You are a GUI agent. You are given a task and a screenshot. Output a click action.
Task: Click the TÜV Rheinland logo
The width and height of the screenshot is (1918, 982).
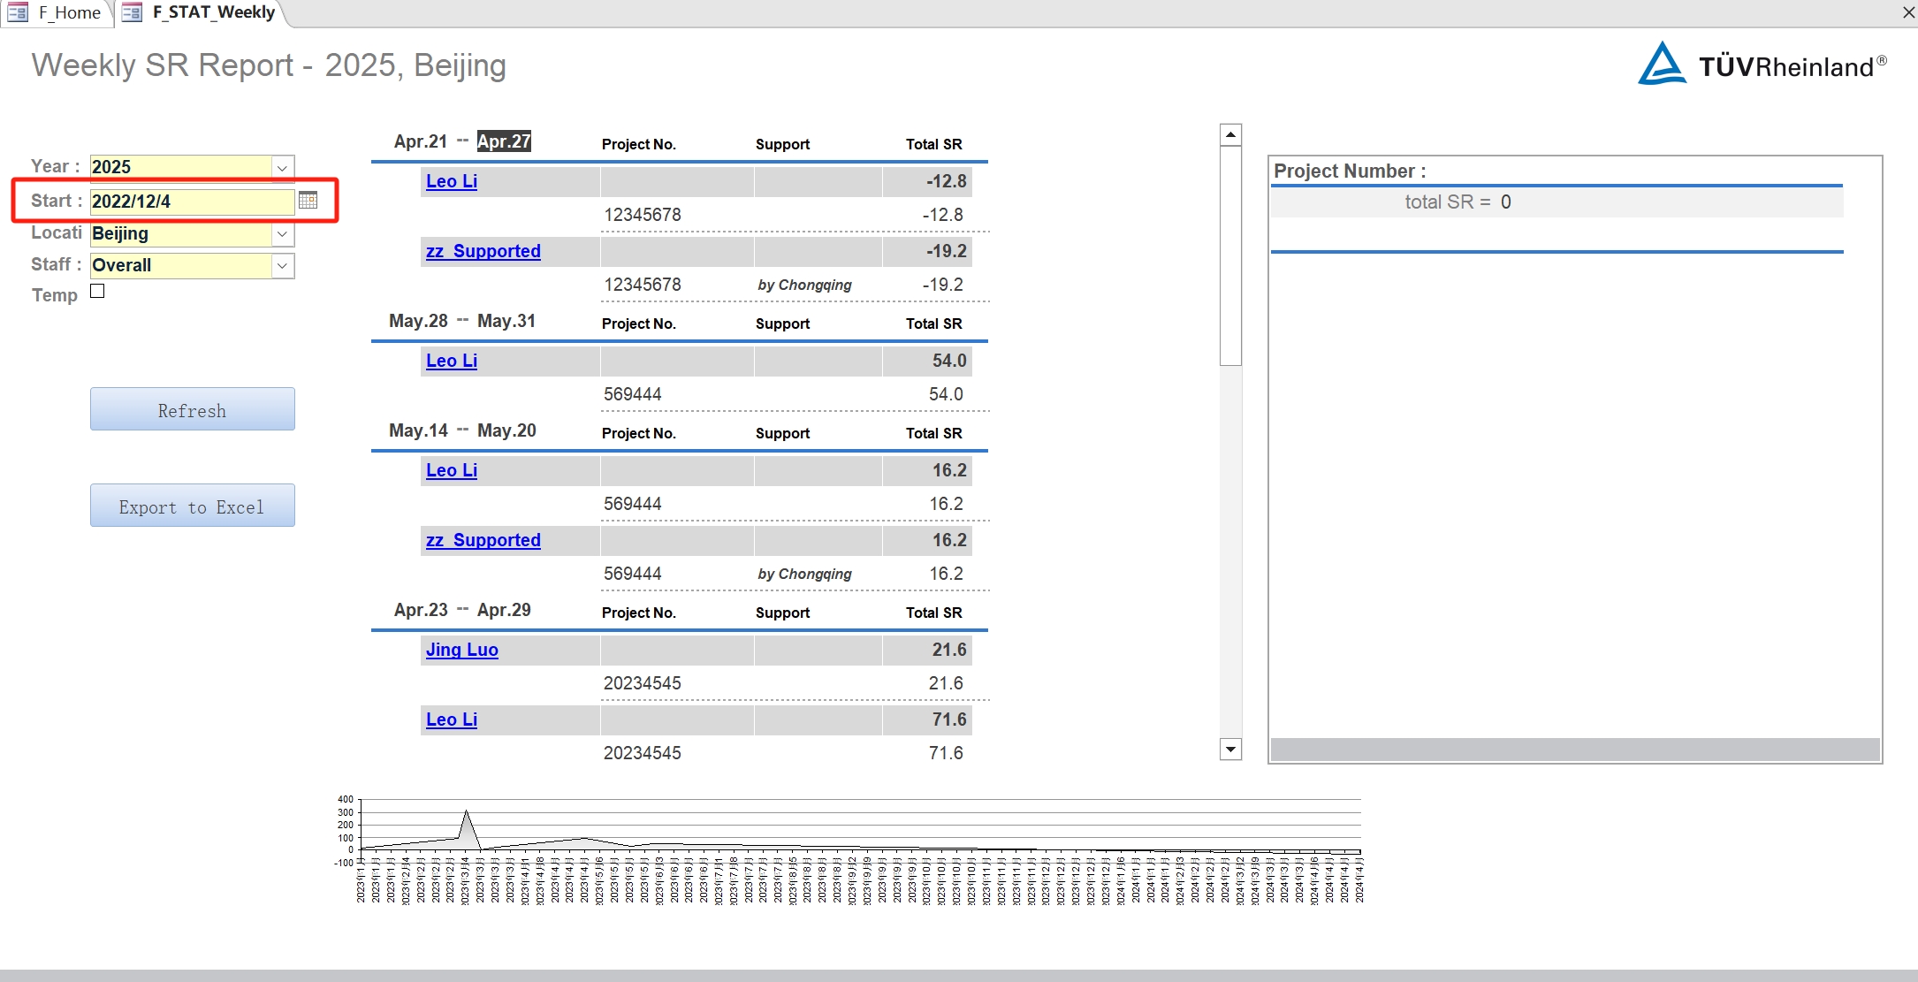pyautogui.click(x=1762, y=64)
